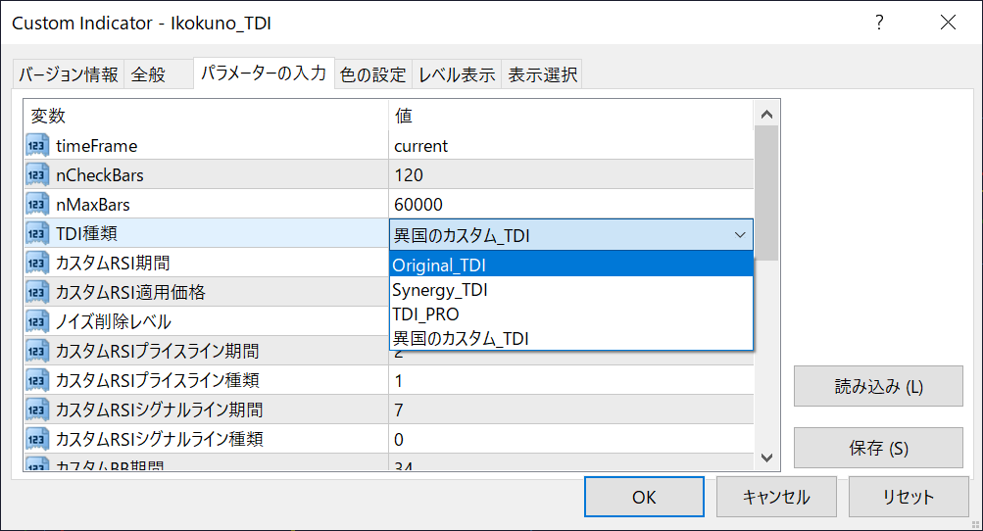Open the バージョン情報 tab

coord(69,74)
